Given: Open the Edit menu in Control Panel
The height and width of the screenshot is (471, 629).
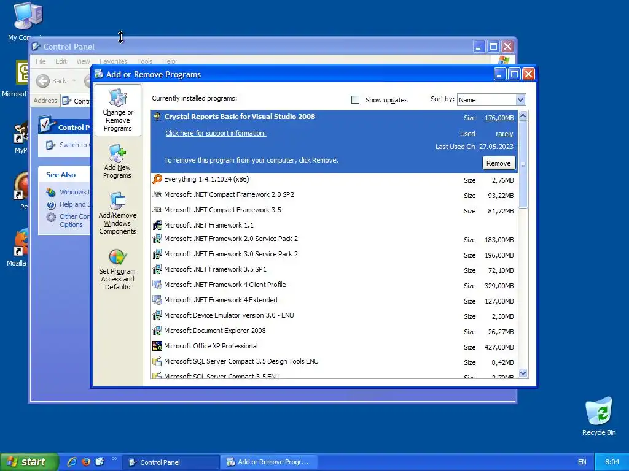Looking at the screenshot, I should click(x=61, y=61).
